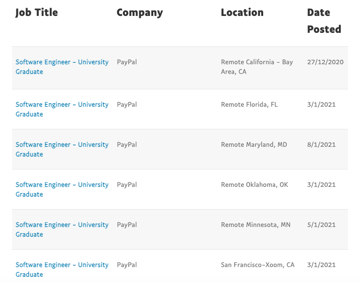Open the Software Engineer job for Bay Area
Screen dimensions: 360x282
click(62, 62)
